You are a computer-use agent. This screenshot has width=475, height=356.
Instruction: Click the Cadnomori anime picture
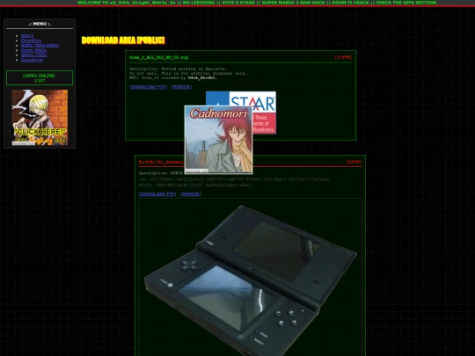(x=218, y=140)
